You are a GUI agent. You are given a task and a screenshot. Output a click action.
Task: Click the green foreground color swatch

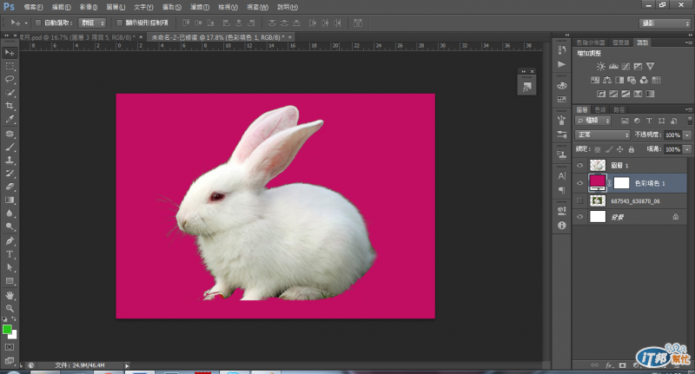point(7,330)
